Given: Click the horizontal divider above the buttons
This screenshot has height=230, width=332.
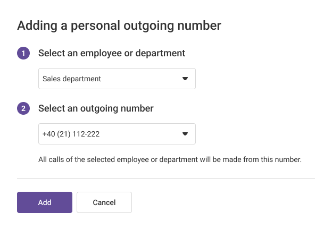Looking at the screenshot, I should (x=166, y=179).
